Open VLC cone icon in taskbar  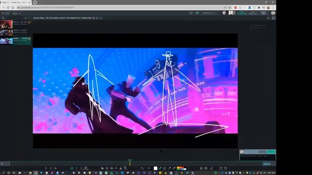coord(166,173)
